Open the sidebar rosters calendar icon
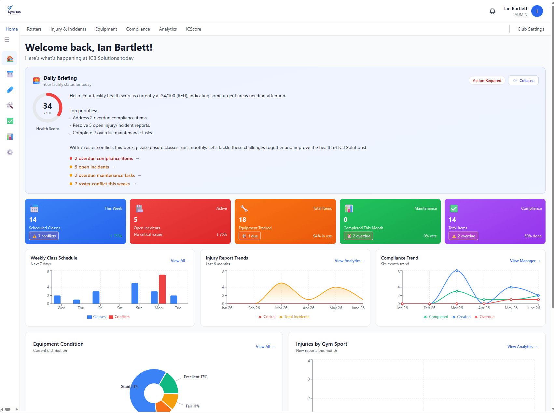 pos(10,74)
